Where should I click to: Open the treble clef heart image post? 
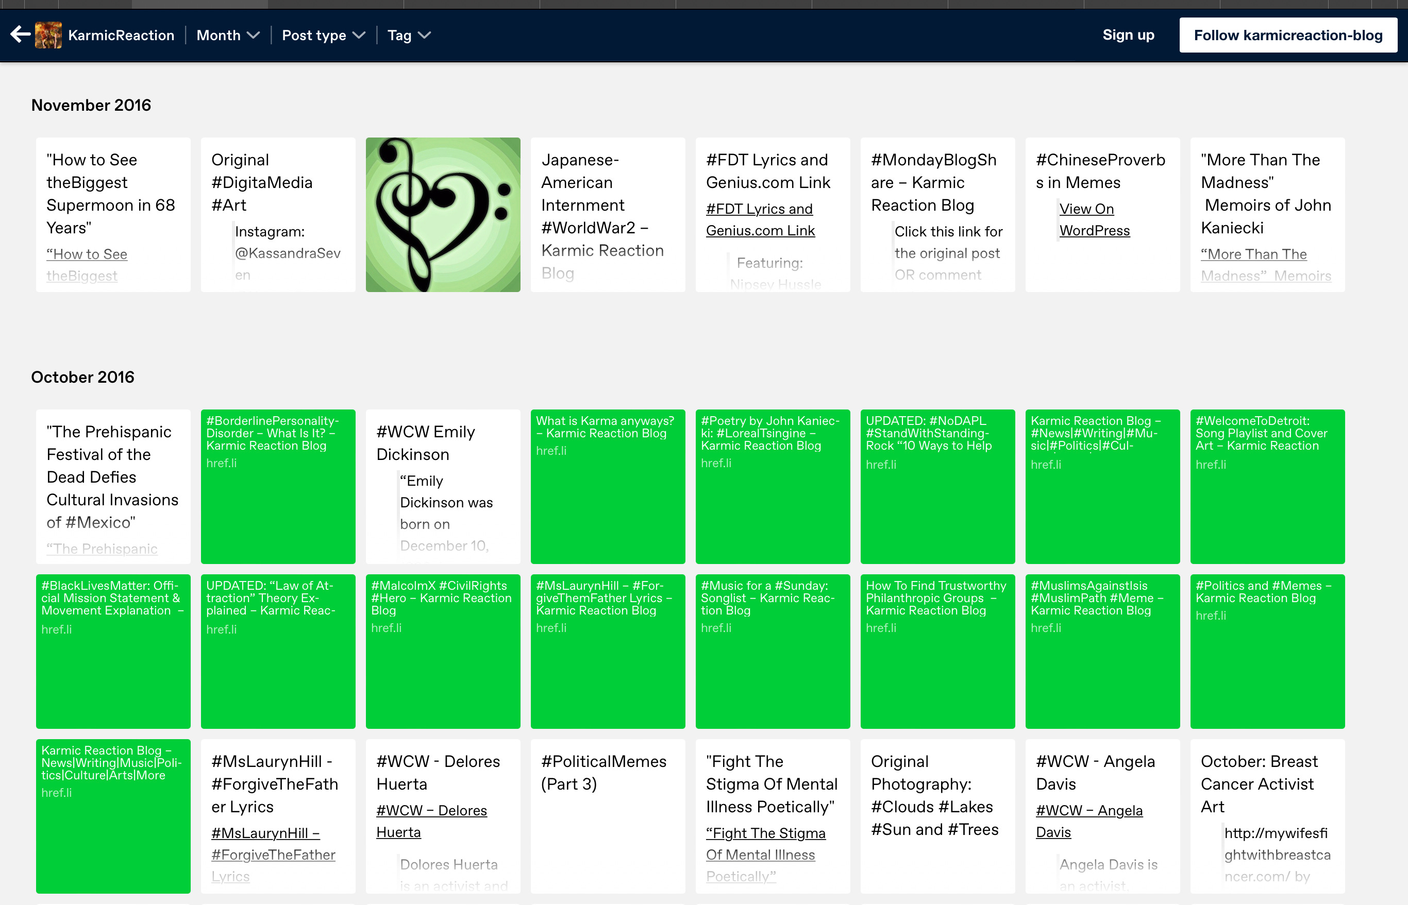[443, 214]
